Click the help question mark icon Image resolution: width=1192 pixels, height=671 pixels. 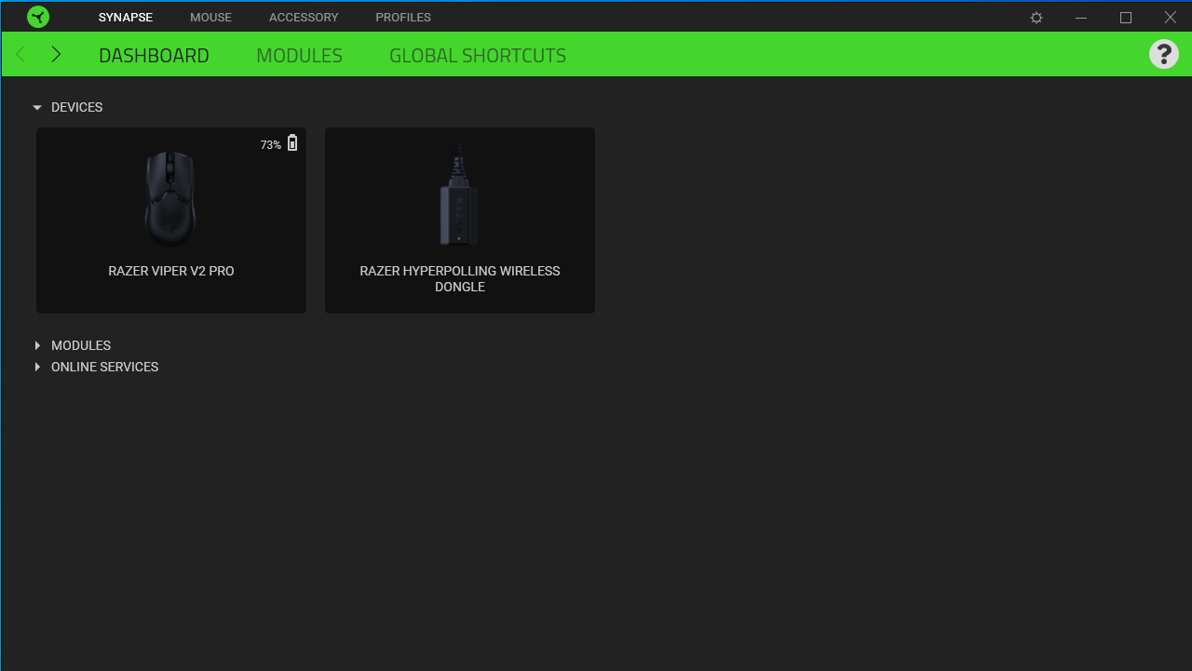coord(1163,54)
